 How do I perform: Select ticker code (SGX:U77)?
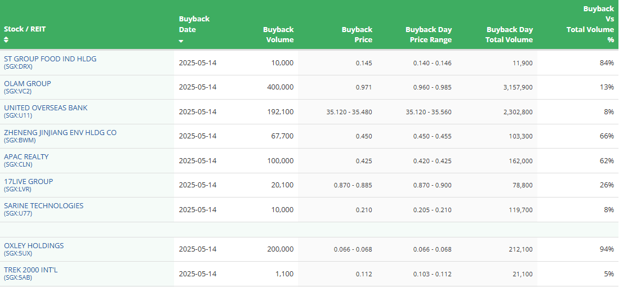(x=18, y=213)
